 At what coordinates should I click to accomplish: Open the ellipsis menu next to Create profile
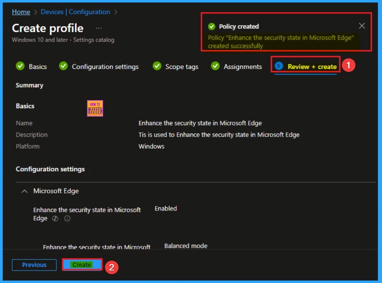tap(99, 28)
